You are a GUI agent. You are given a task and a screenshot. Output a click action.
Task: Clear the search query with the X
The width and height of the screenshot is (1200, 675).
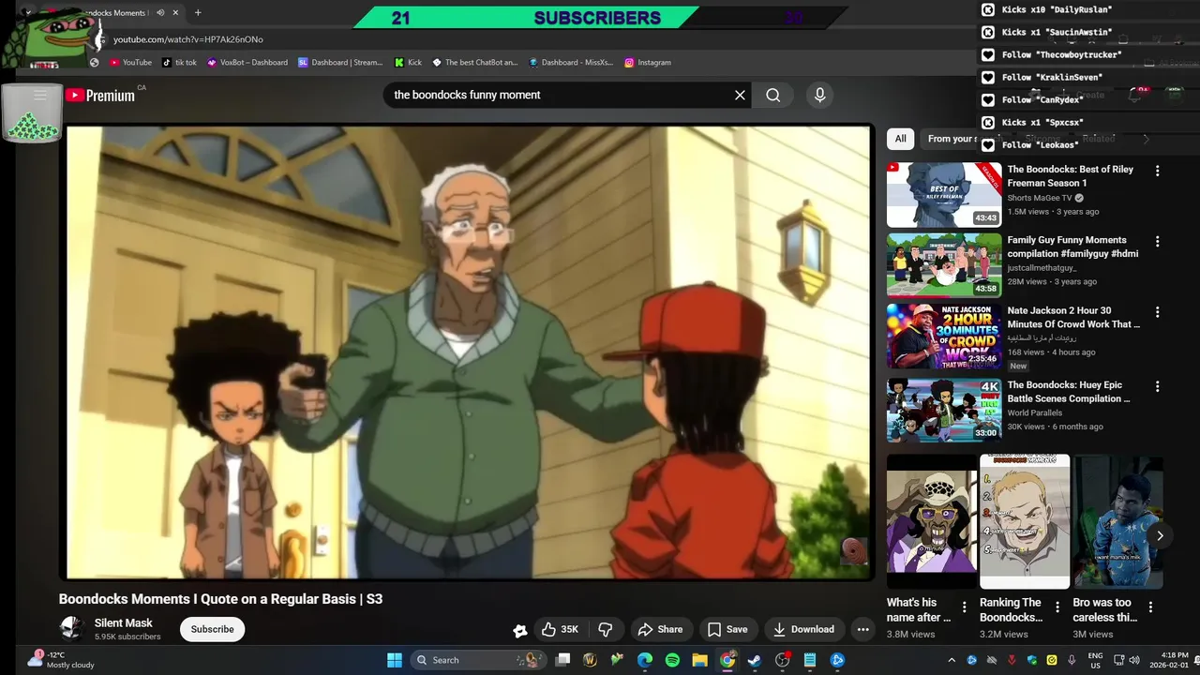(x=740, y=95)
